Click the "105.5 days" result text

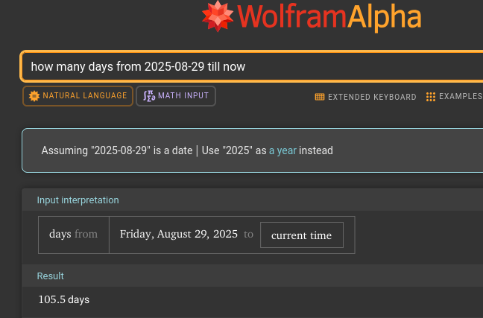click(63, 299)
